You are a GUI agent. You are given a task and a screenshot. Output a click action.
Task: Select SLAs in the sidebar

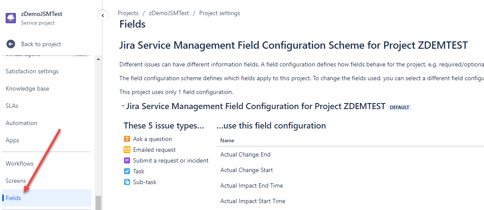click(x=12, y=106)
